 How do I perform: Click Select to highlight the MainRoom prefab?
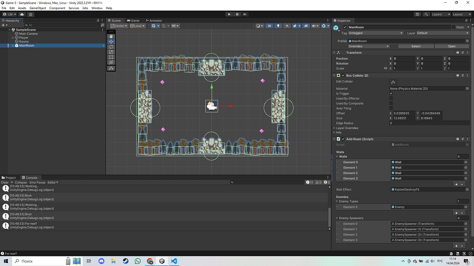click(415, 46)
